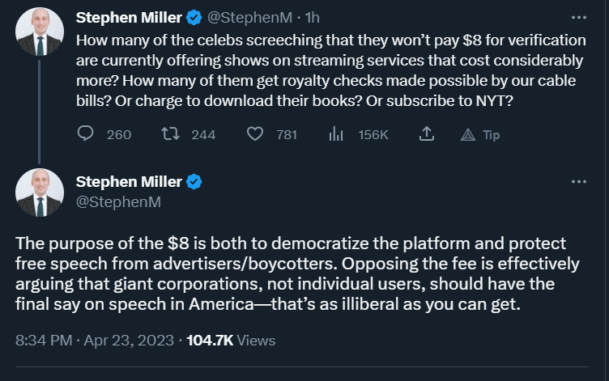Screen dimensions: 609x381
Task: Click the @StephenM handle under the lower name
Action: point(118,201)
